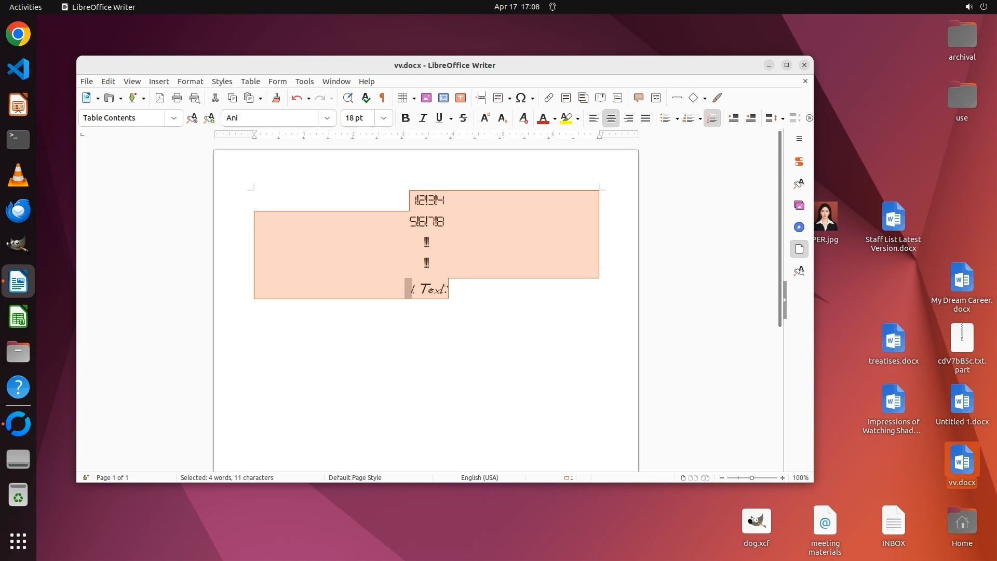
Task: Toggle Bold formatting
Action: tap(406, 118)
